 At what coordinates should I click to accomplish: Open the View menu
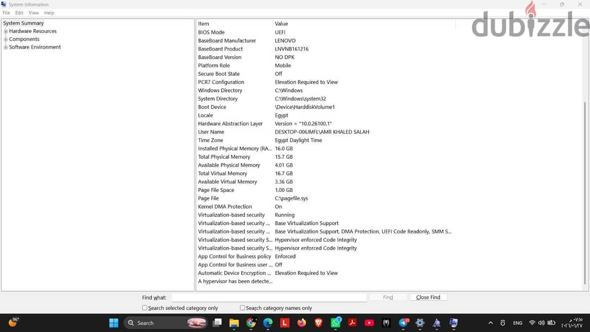pyautogui.click(x=34, y=13)
